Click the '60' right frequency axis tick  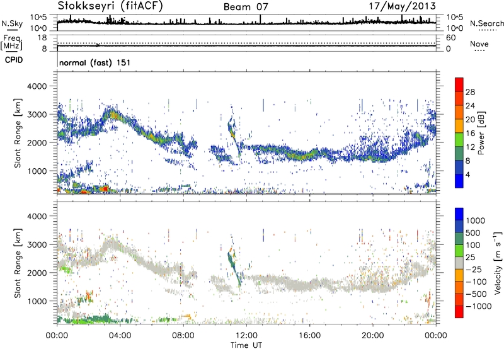[x=450, y=38]
